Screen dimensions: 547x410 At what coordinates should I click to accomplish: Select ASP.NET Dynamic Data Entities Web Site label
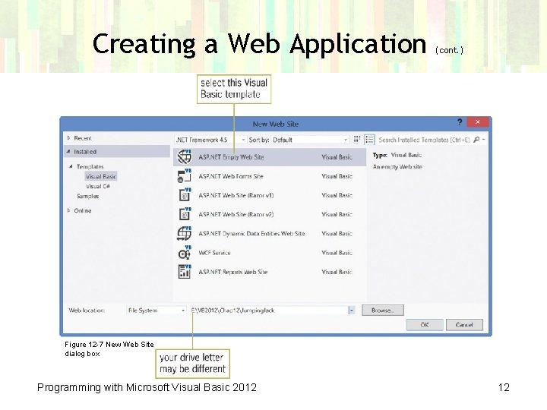[251, 234]
